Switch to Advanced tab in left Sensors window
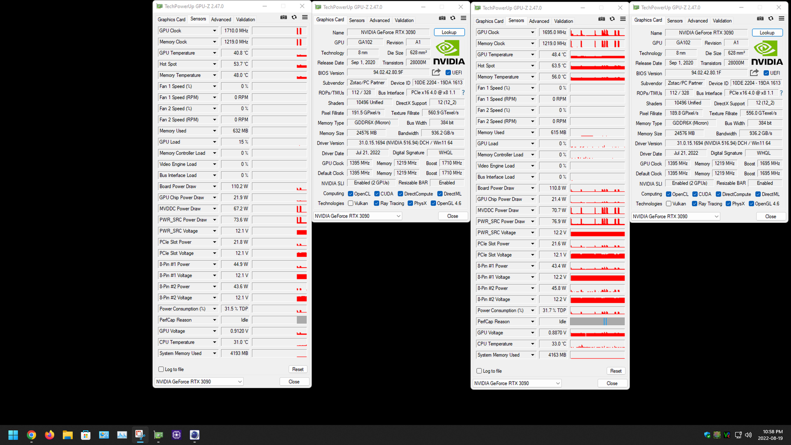 pos(221,19)
